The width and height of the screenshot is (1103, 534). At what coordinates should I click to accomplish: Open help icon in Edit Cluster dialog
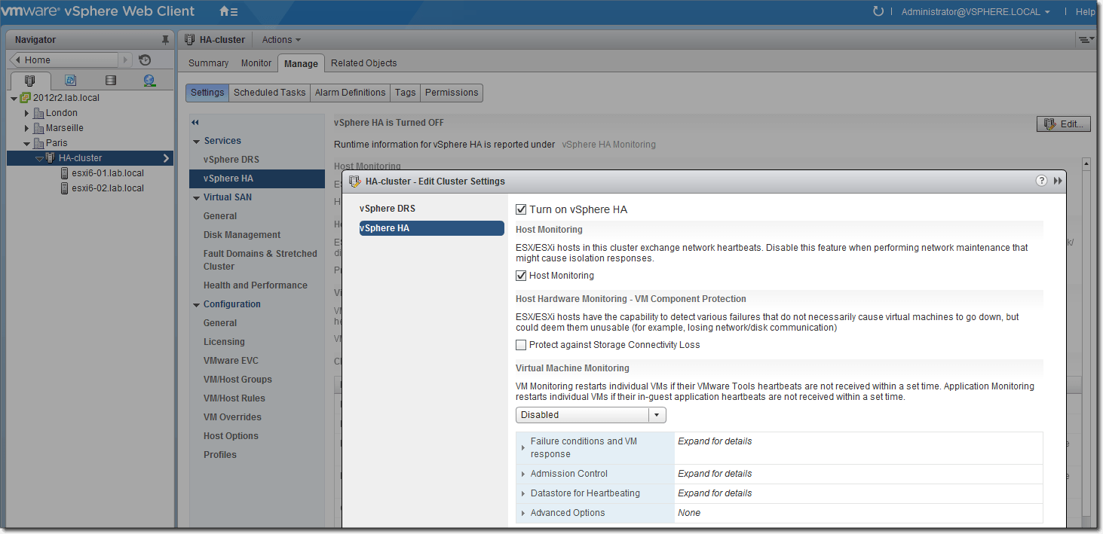click(x=1041, y=181)
